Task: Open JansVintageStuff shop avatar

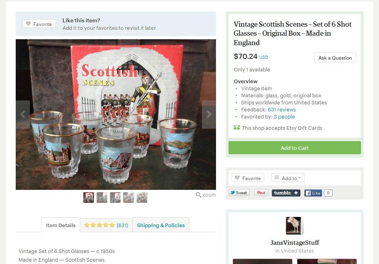Action: pos(295,226)
